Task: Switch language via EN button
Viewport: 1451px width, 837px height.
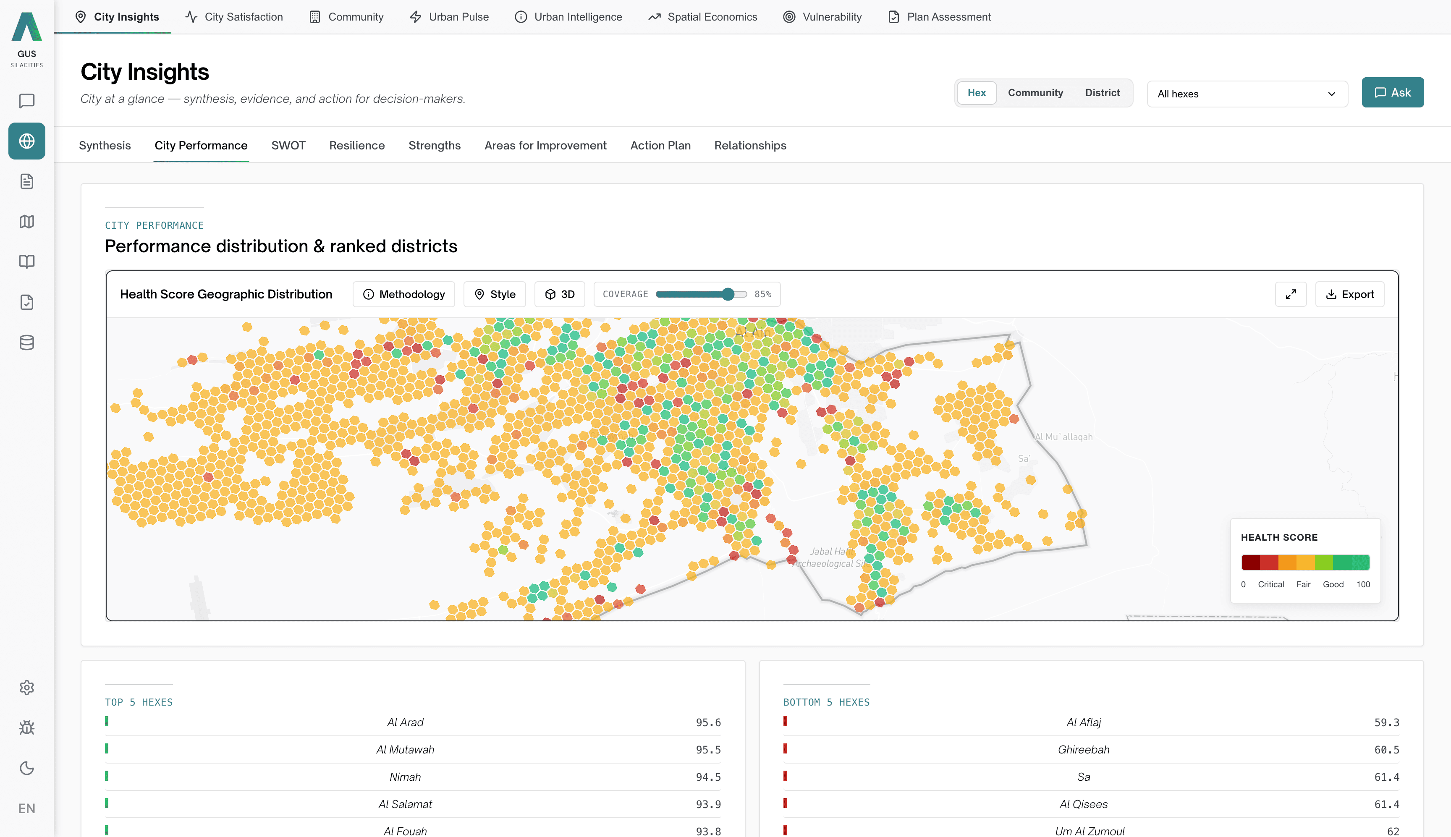Action: click(26, 808)
